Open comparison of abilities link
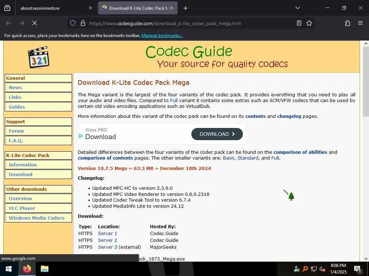The width and height of the screenshot is (369, 276). pos(300,152)
